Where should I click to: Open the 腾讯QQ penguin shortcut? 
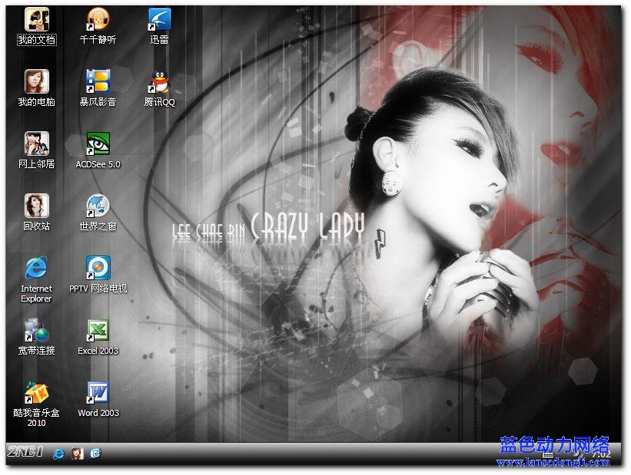[159, 81]
